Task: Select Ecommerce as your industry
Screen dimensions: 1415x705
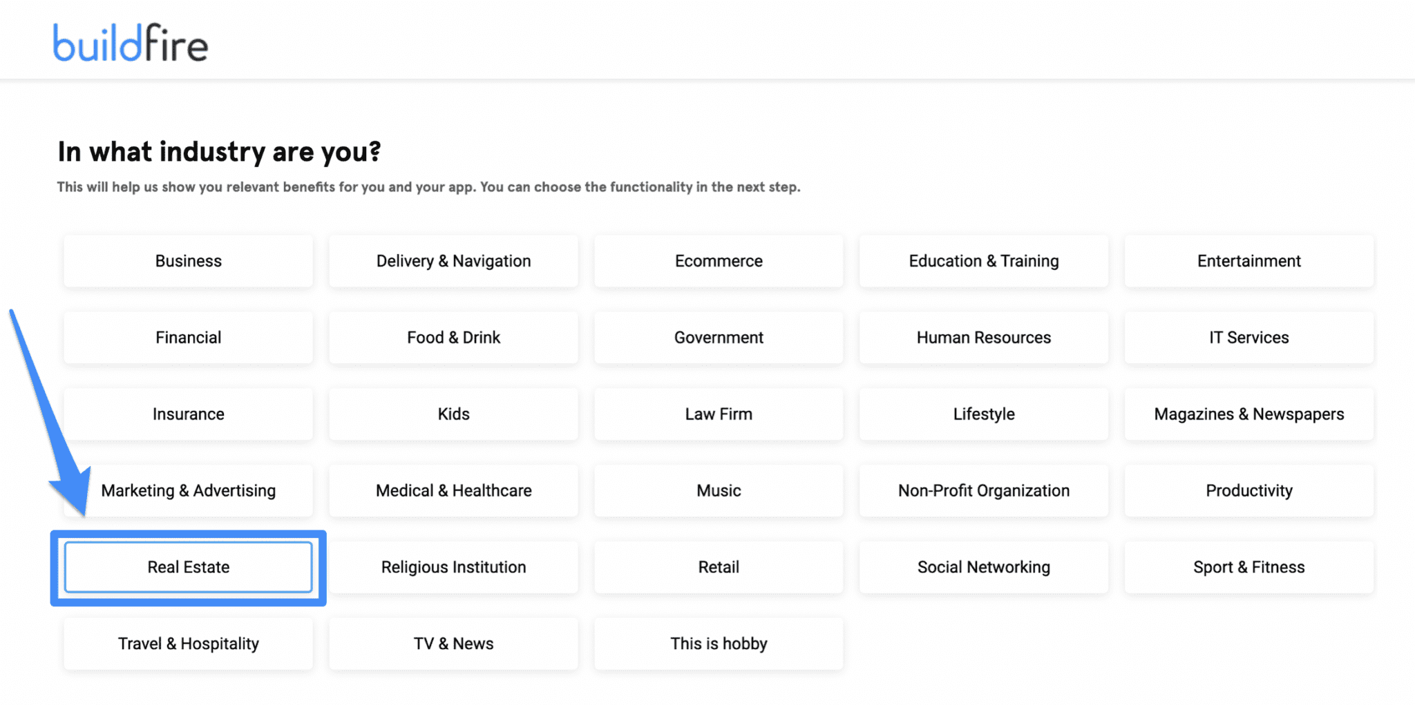Action: pos(719,261)
